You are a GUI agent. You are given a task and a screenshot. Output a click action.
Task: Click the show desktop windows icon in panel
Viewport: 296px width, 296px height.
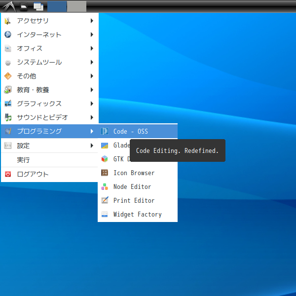(38, 6)
